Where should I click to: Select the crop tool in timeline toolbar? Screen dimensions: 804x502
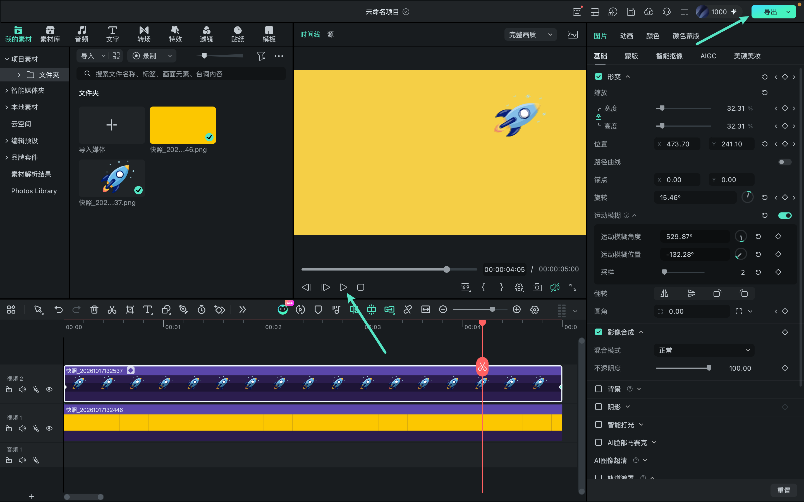coord(130,310)
